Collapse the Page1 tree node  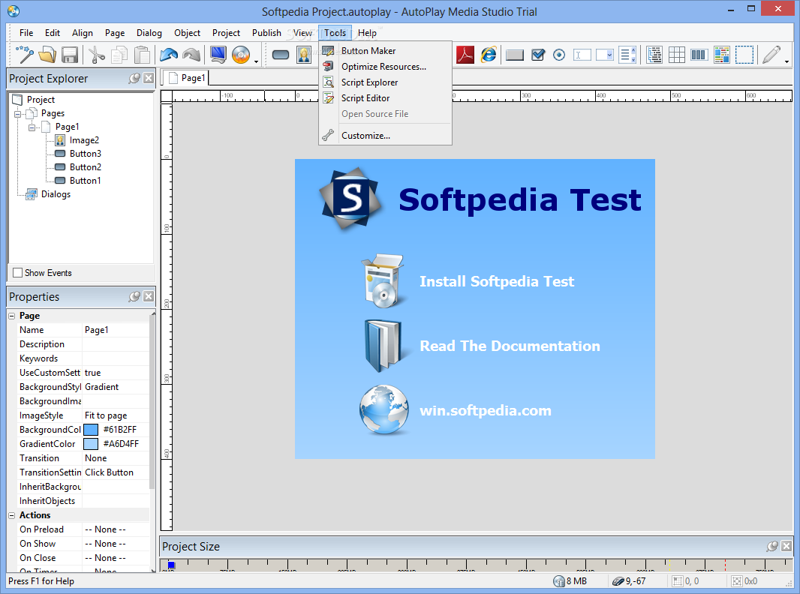point(32,127)
